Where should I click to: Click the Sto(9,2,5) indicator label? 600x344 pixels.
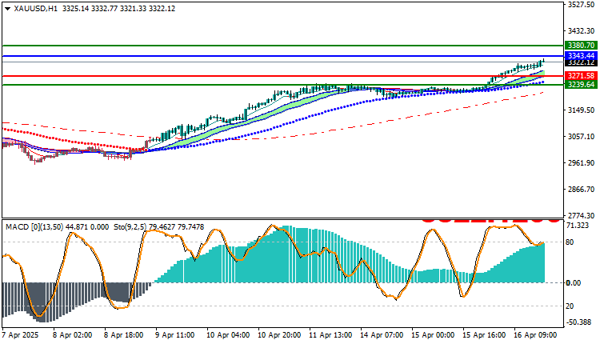(x=130, y=227)
